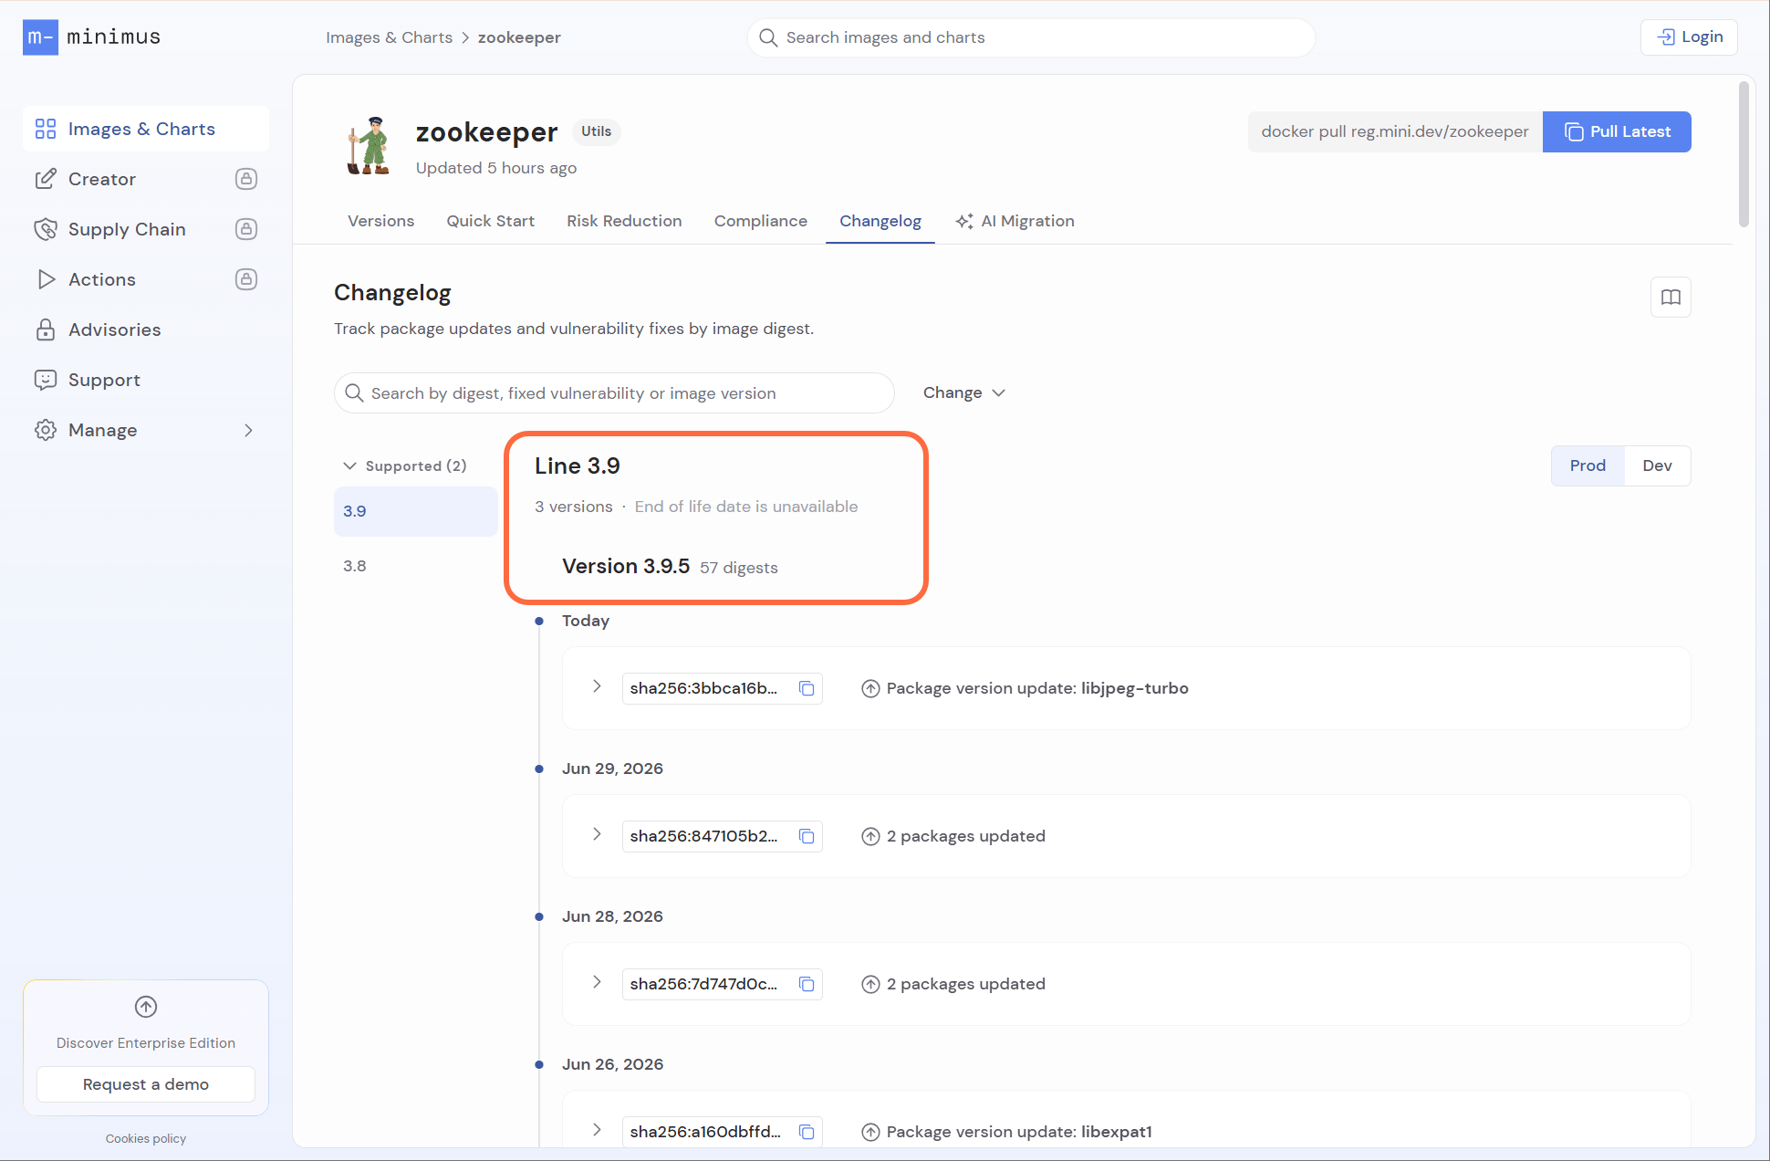Screen dimensions: 1770x1161
Task: Click the lock icon next to Actions
Action: (x=246, y=279)
